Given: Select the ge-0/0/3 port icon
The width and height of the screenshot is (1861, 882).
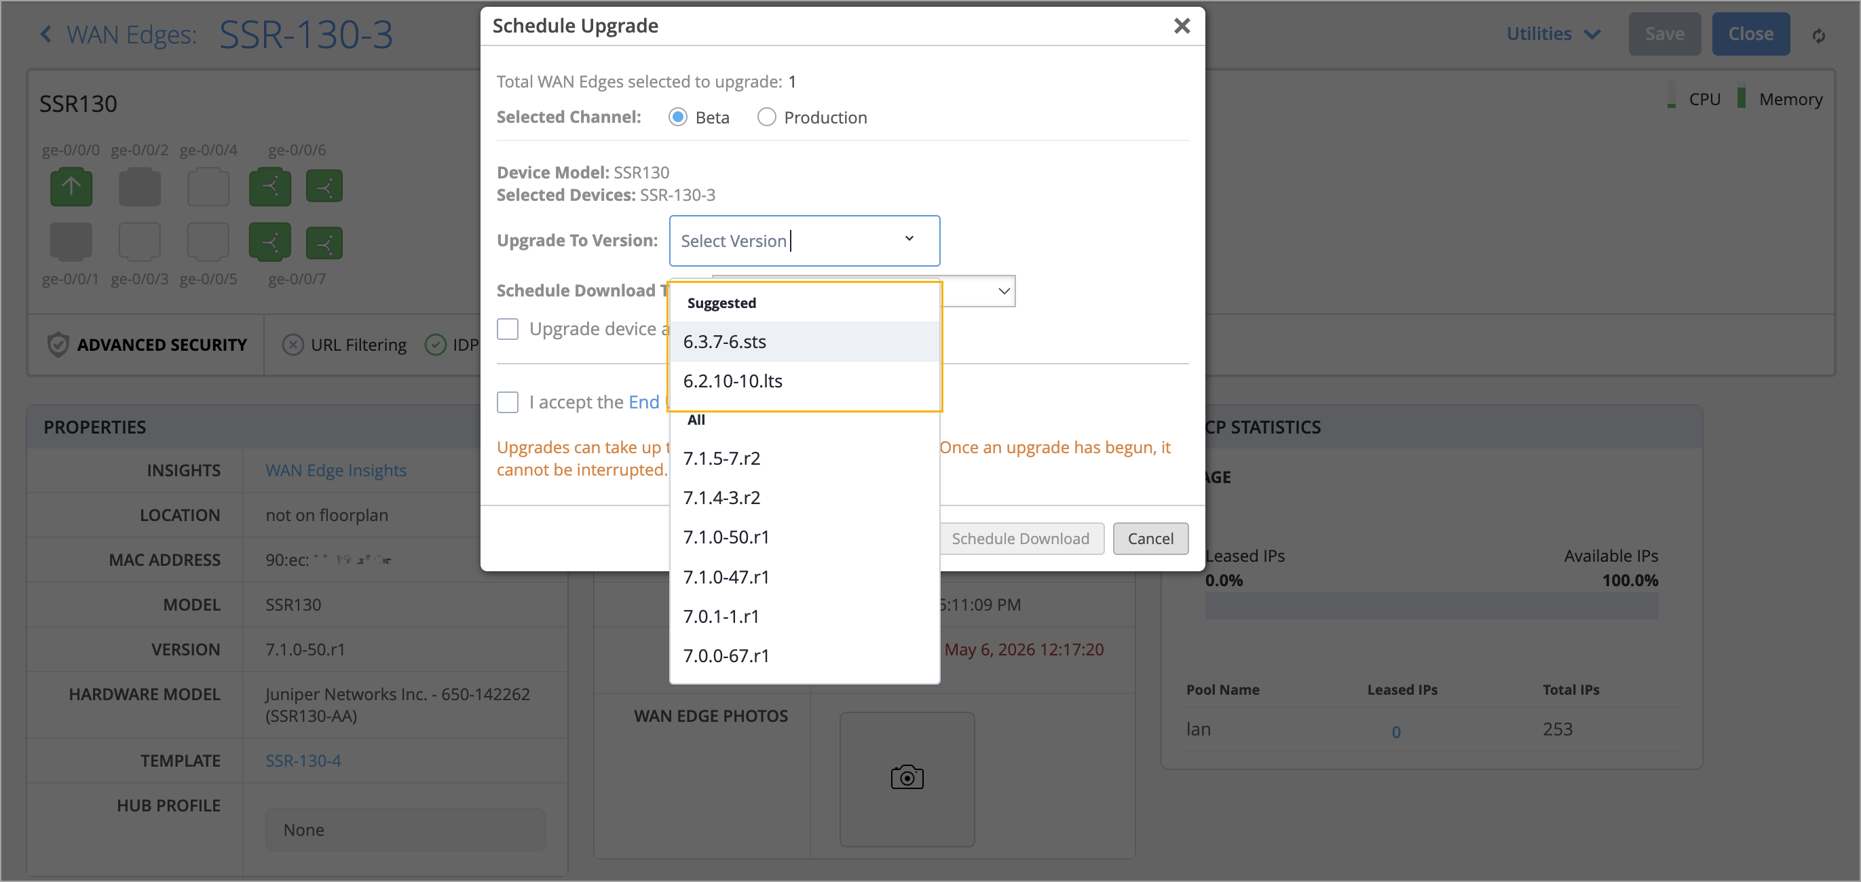Looking at the screenshot, I should (139, 242).
